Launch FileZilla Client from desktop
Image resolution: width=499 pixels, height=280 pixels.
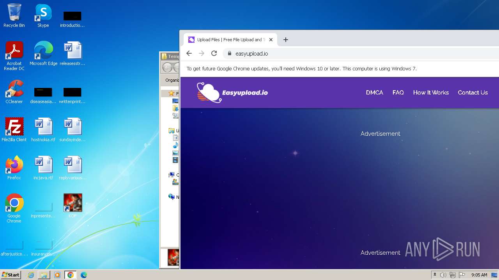tap(14, 130)
